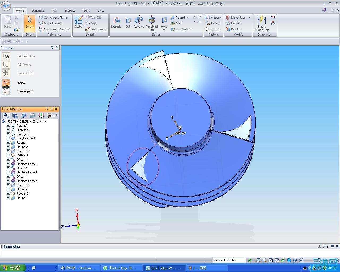Click the Command Finder input field

(229, 260)
